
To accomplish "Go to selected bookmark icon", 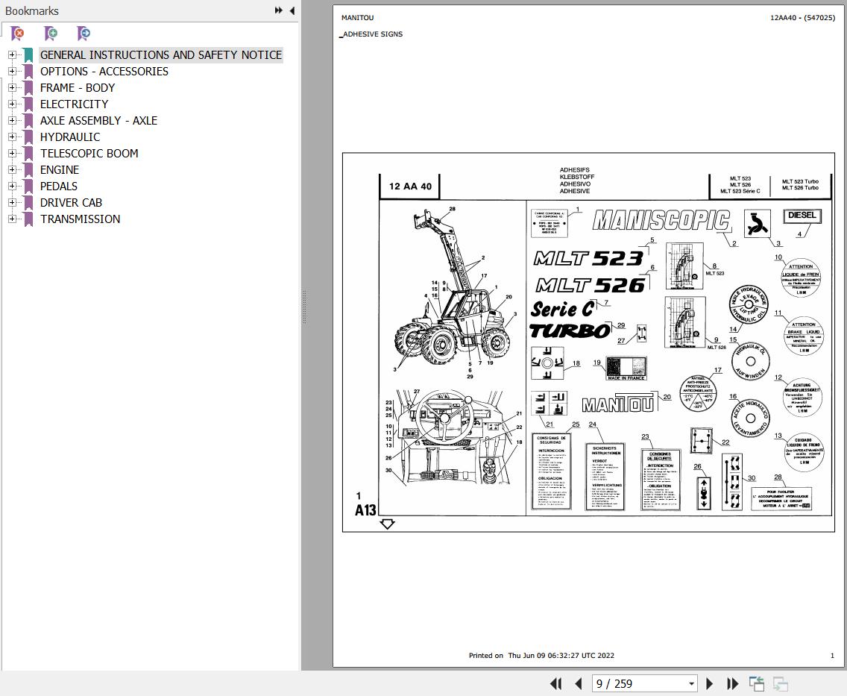I will click(83, 34).
